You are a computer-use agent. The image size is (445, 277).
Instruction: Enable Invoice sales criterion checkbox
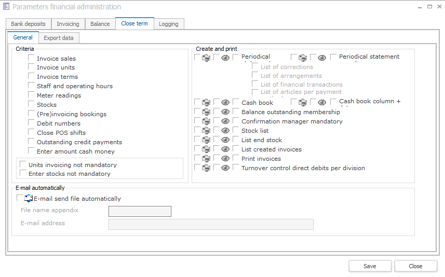click(x=31, y=58)
